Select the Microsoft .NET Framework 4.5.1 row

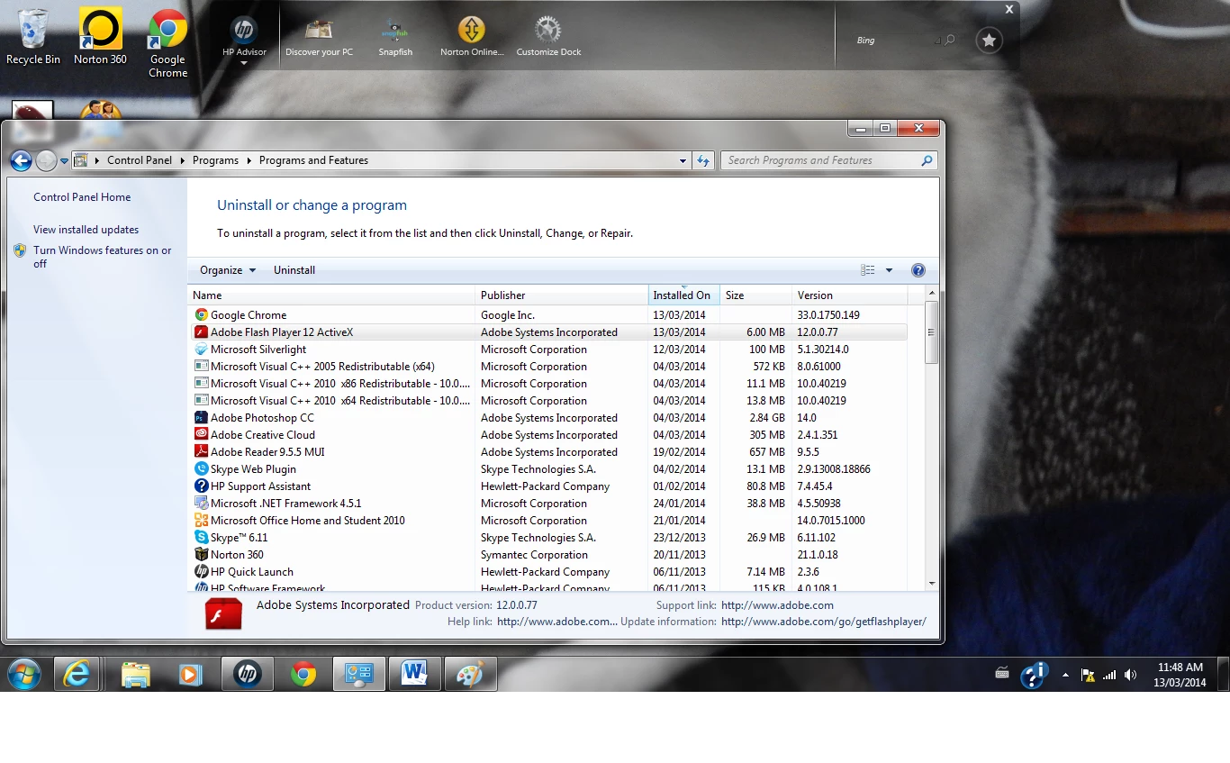point(550,504)
